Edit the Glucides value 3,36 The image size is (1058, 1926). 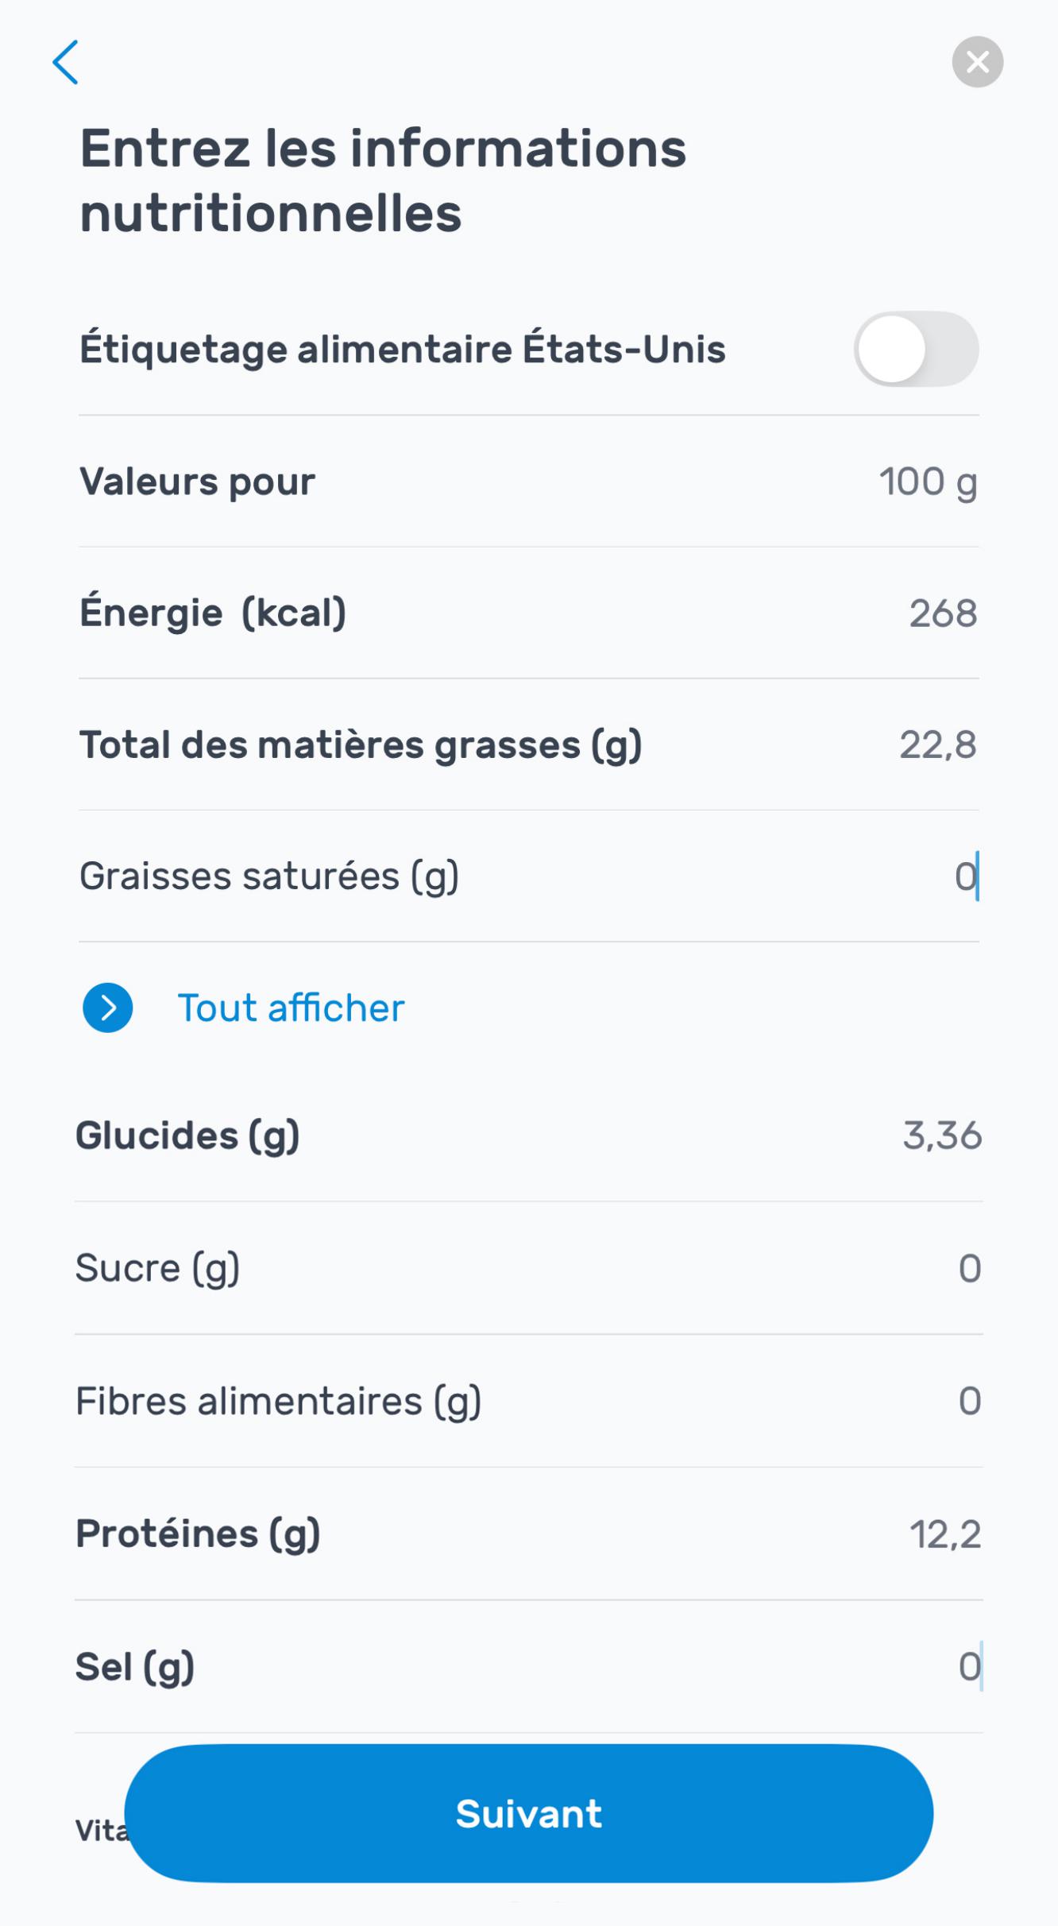(942, 1135)
